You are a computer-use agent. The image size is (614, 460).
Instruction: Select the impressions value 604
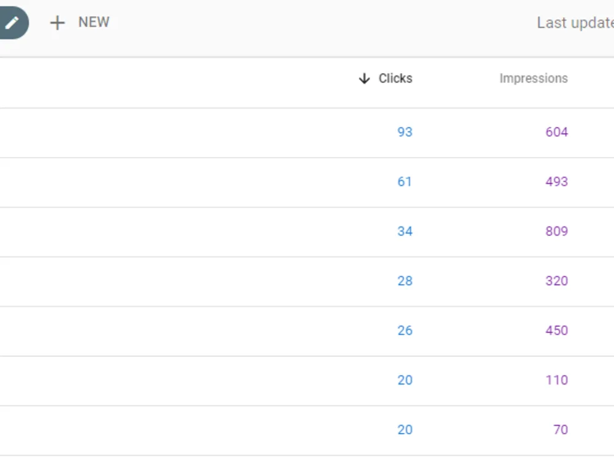tap(556, 132)
